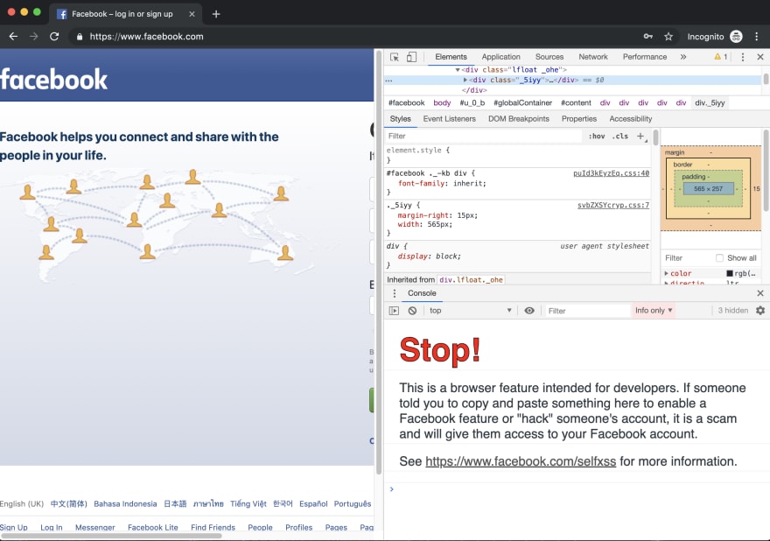This screenshot has height=541, width=770.
Task: Click the browser forward arrow
Action: coord(33,37)
